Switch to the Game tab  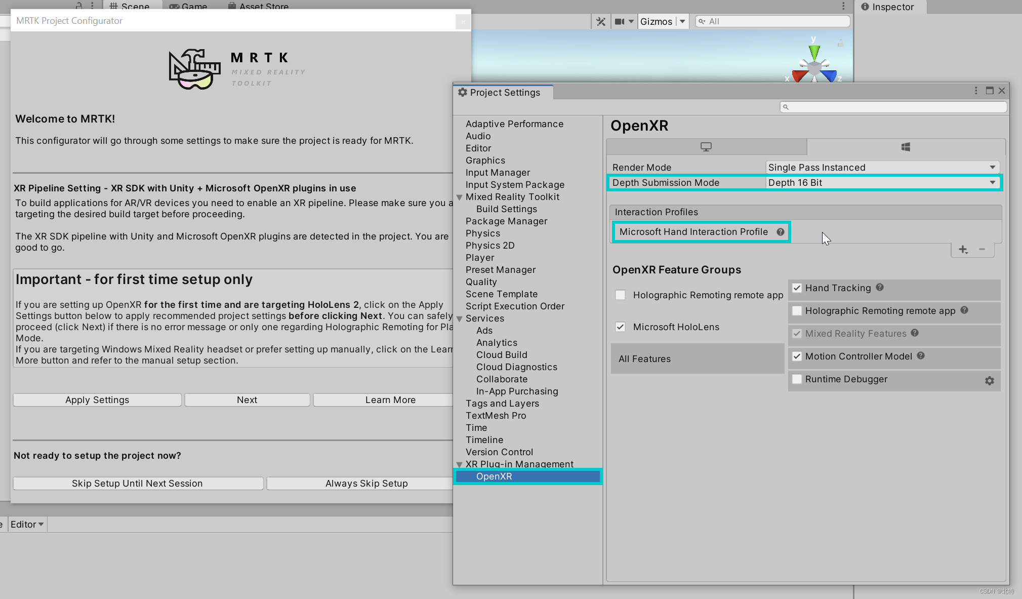pyautogui.click(x=188, y=6)
